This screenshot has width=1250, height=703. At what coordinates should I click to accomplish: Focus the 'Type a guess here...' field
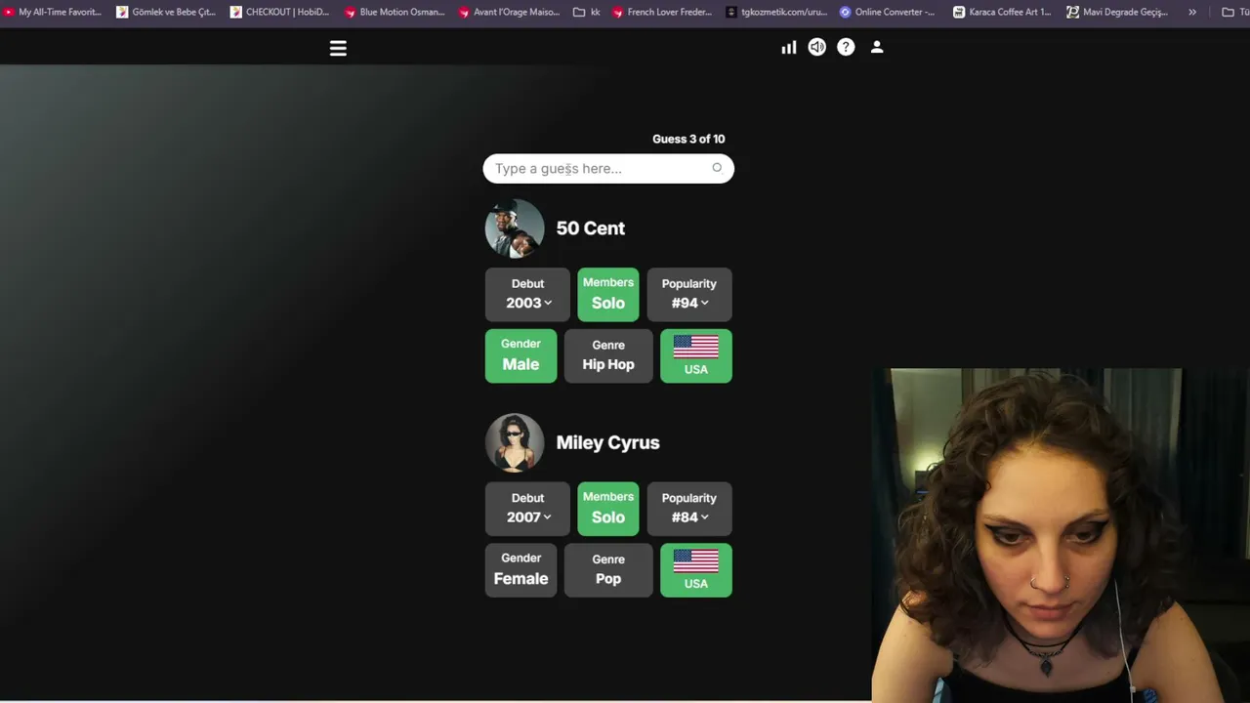[608, 169]
